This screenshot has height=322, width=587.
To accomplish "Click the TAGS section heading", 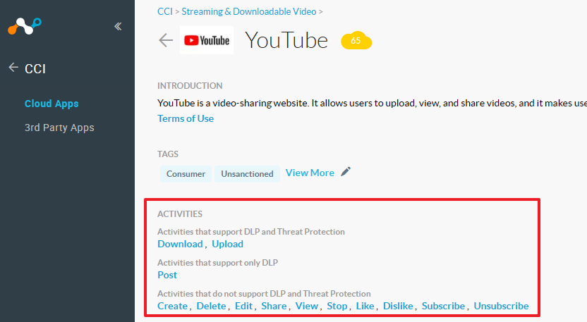I will tap(168, 154).
